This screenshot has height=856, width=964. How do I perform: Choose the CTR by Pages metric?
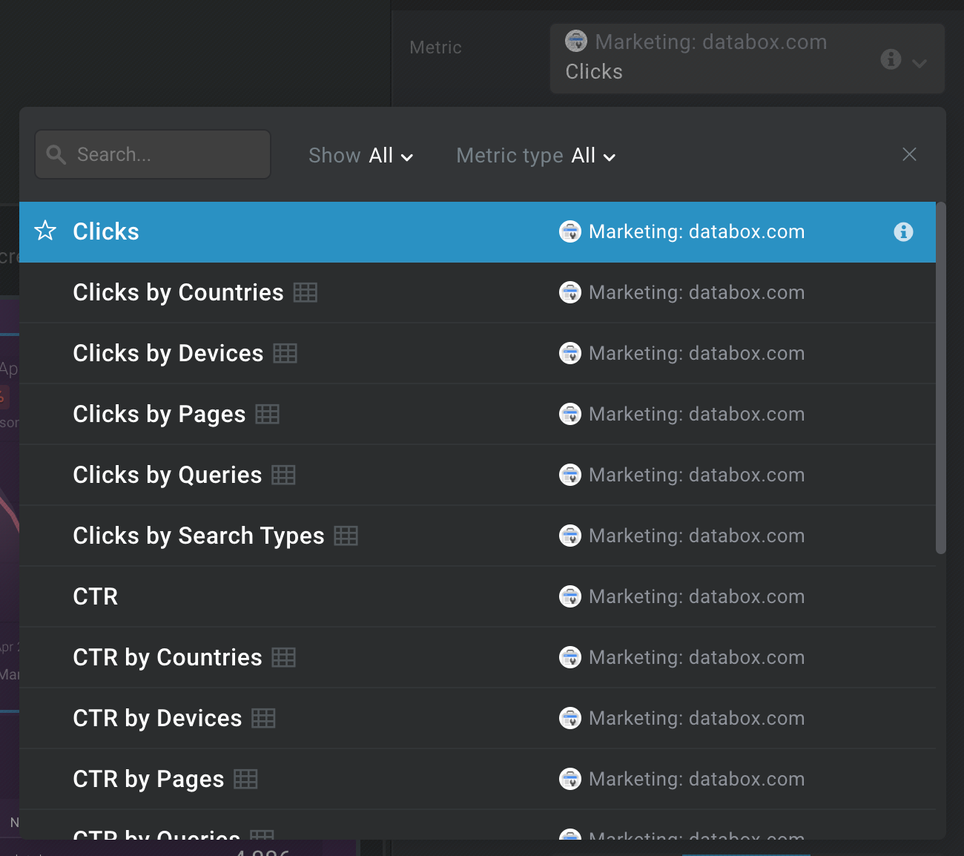(x=478, y=780)
